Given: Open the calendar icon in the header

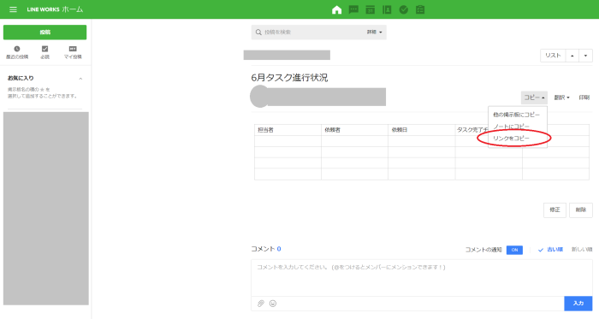Looking at the screenshot, I should point(370,10).
